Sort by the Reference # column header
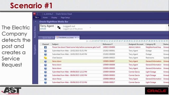 pyautogui.click(x=115, y=44)
